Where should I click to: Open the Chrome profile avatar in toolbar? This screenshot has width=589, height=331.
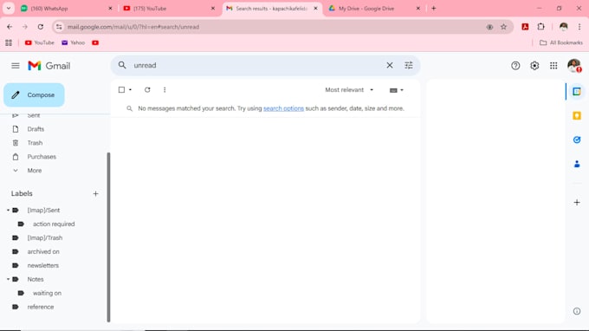click(564, 27)
